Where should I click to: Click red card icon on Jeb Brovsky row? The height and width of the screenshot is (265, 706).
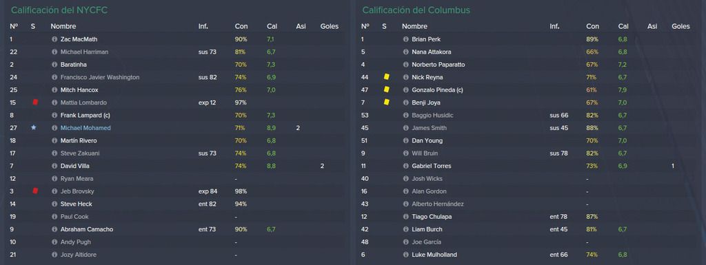coord(35,191)
